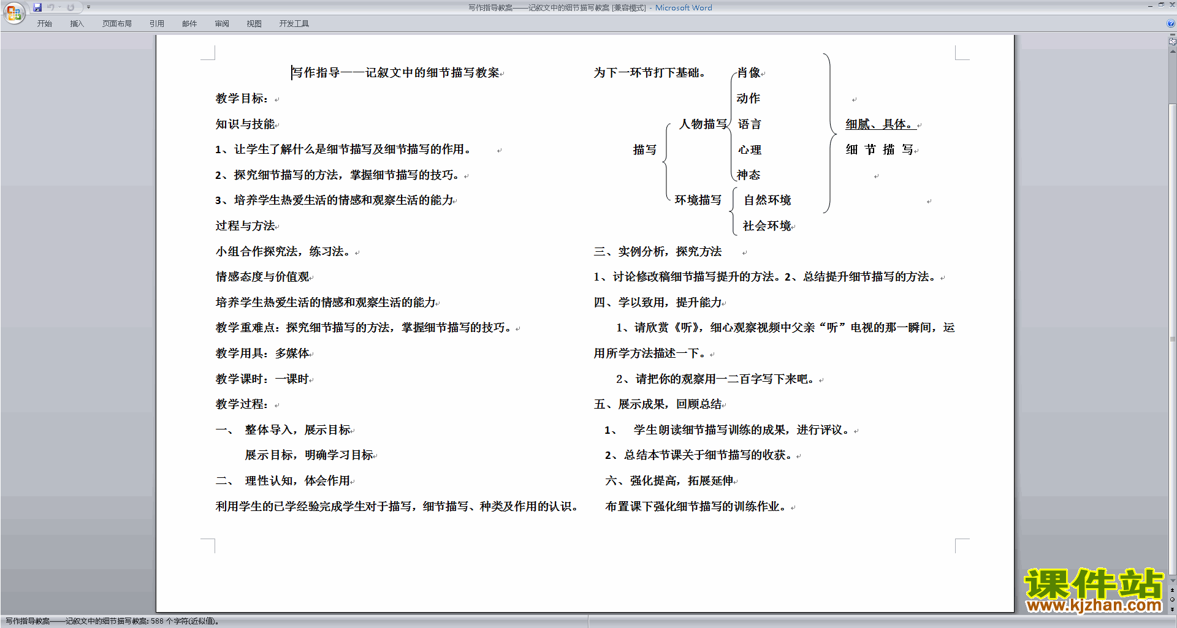The width and height of the screenshot is (1177, 628).
Task: Click the heading 六、强化提高，拓展延伸
Action: pyautogui.click(x=669, y=481)
